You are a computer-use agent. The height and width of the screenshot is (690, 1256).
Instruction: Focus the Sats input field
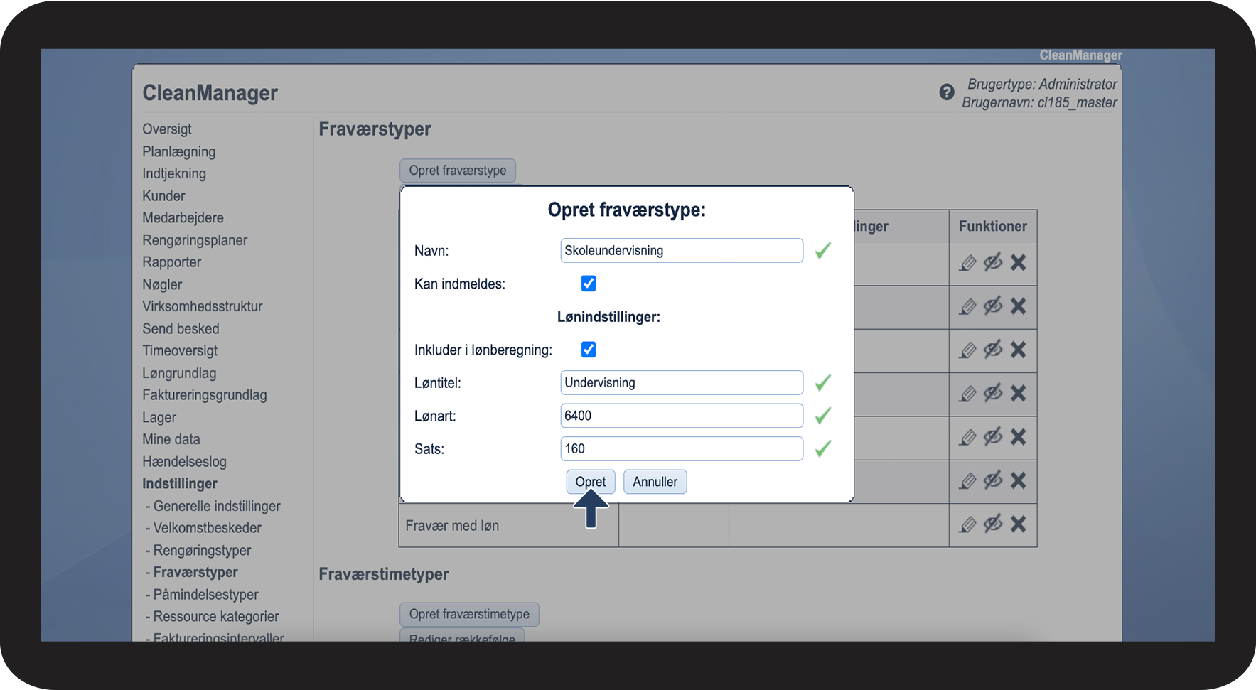point(681,449)
